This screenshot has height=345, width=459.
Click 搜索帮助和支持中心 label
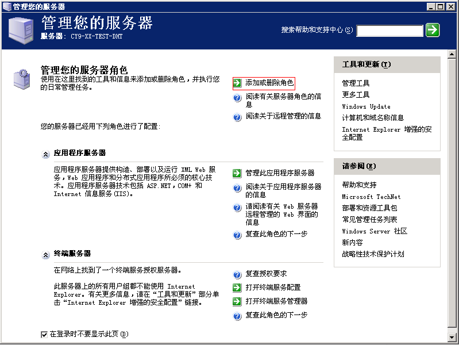tap(317, 30)
